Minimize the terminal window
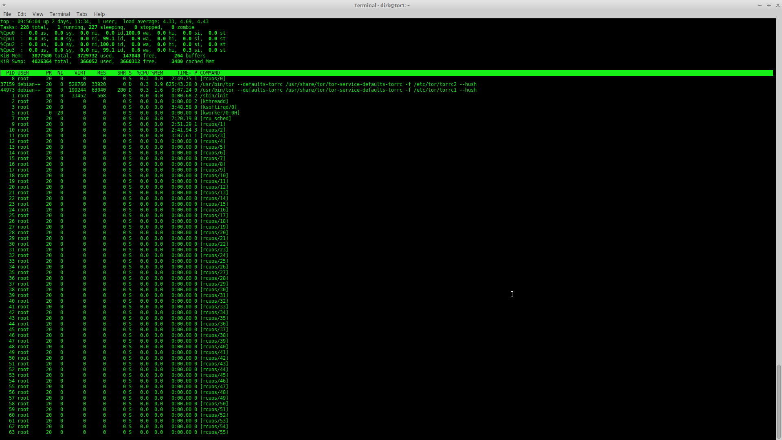This screenshot has width=782, height=440. (x=760, y=5)
